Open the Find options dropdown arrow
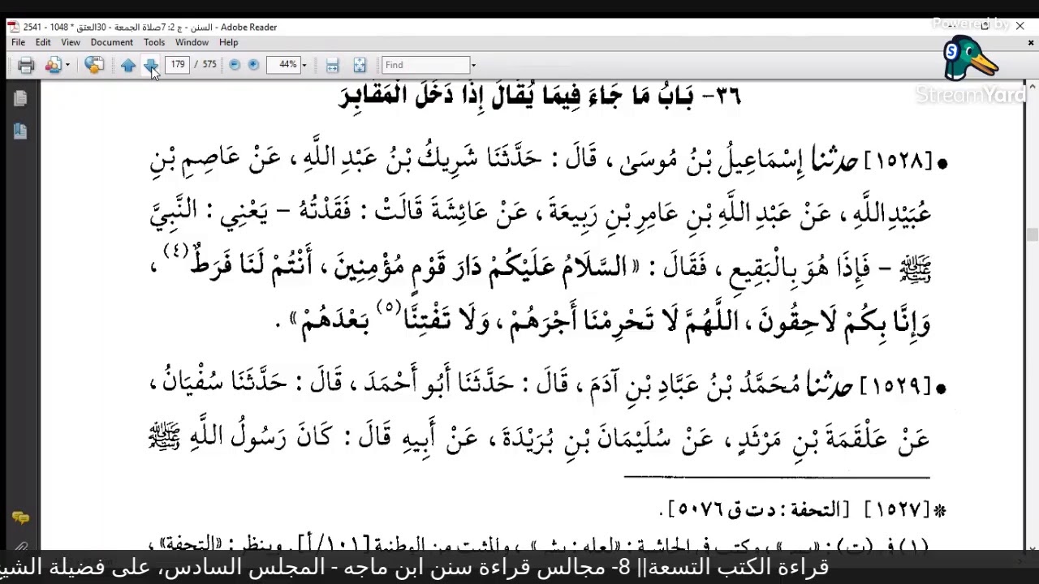 (473, 65)
